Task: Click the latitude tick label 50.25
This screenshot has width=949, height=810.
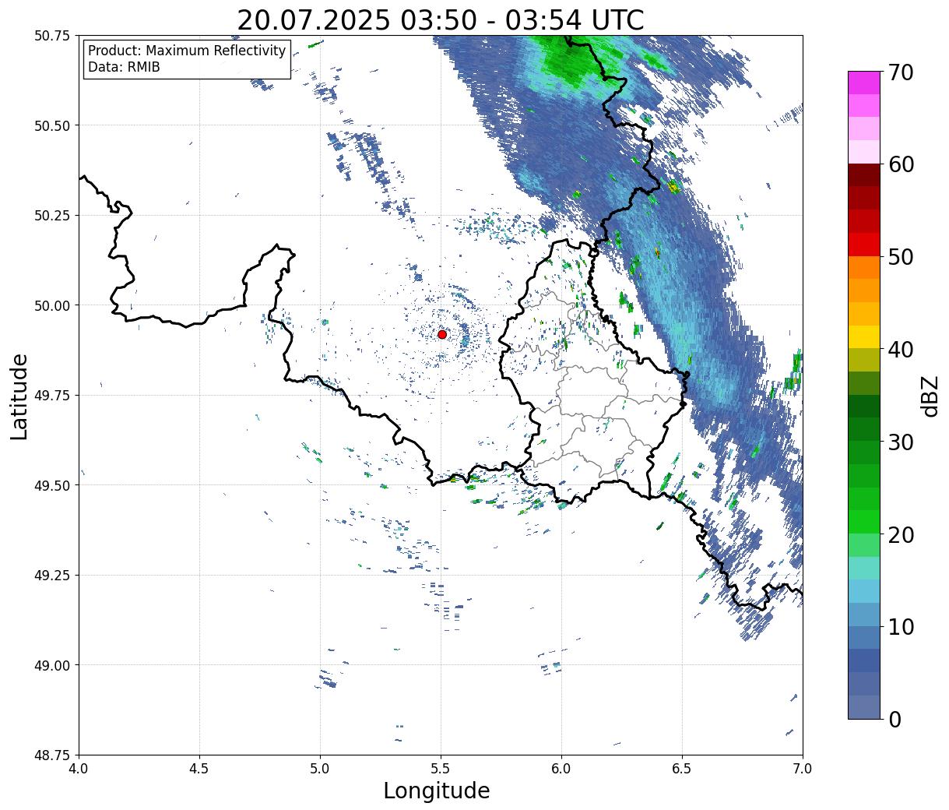Action: [52, 216]
